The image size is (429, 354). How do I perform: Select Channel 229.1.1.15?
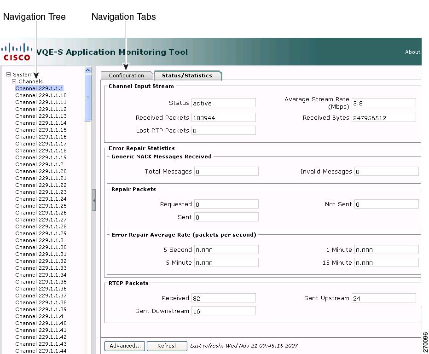41,130
